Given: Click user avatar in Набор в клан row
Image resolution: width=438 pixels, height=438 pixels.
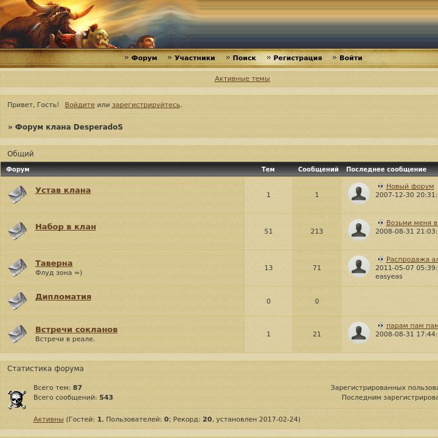Looking at the screenshot, I should coord(359,230).
